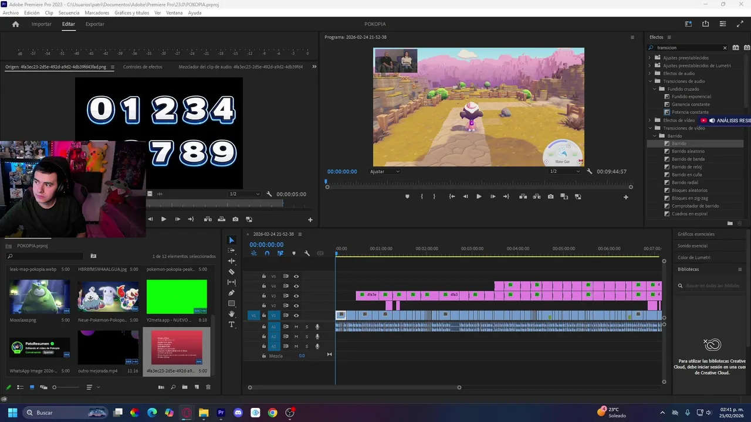
Task: Open the Secuencia menu
Action: tap(69, 12)
